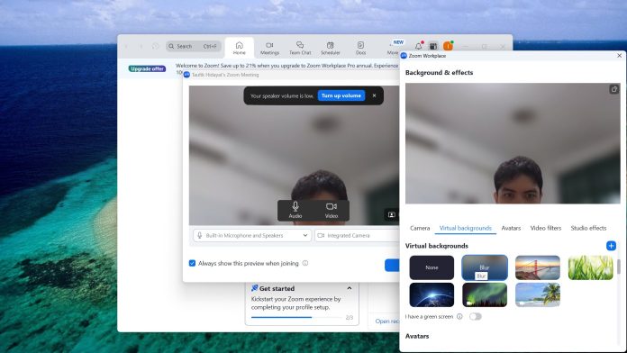
Task: Click the Upgrade offer badge
Action: [147, 68]
